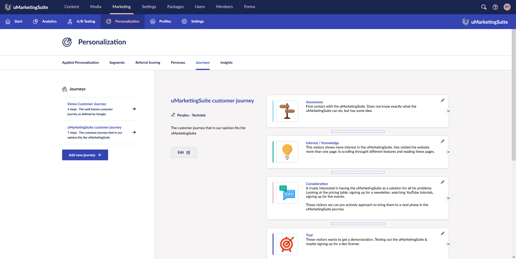The image size is (516, 259).
Task: Open the blue toolbar Settings item
Action: pyautogui.click(x=193, y=22)
